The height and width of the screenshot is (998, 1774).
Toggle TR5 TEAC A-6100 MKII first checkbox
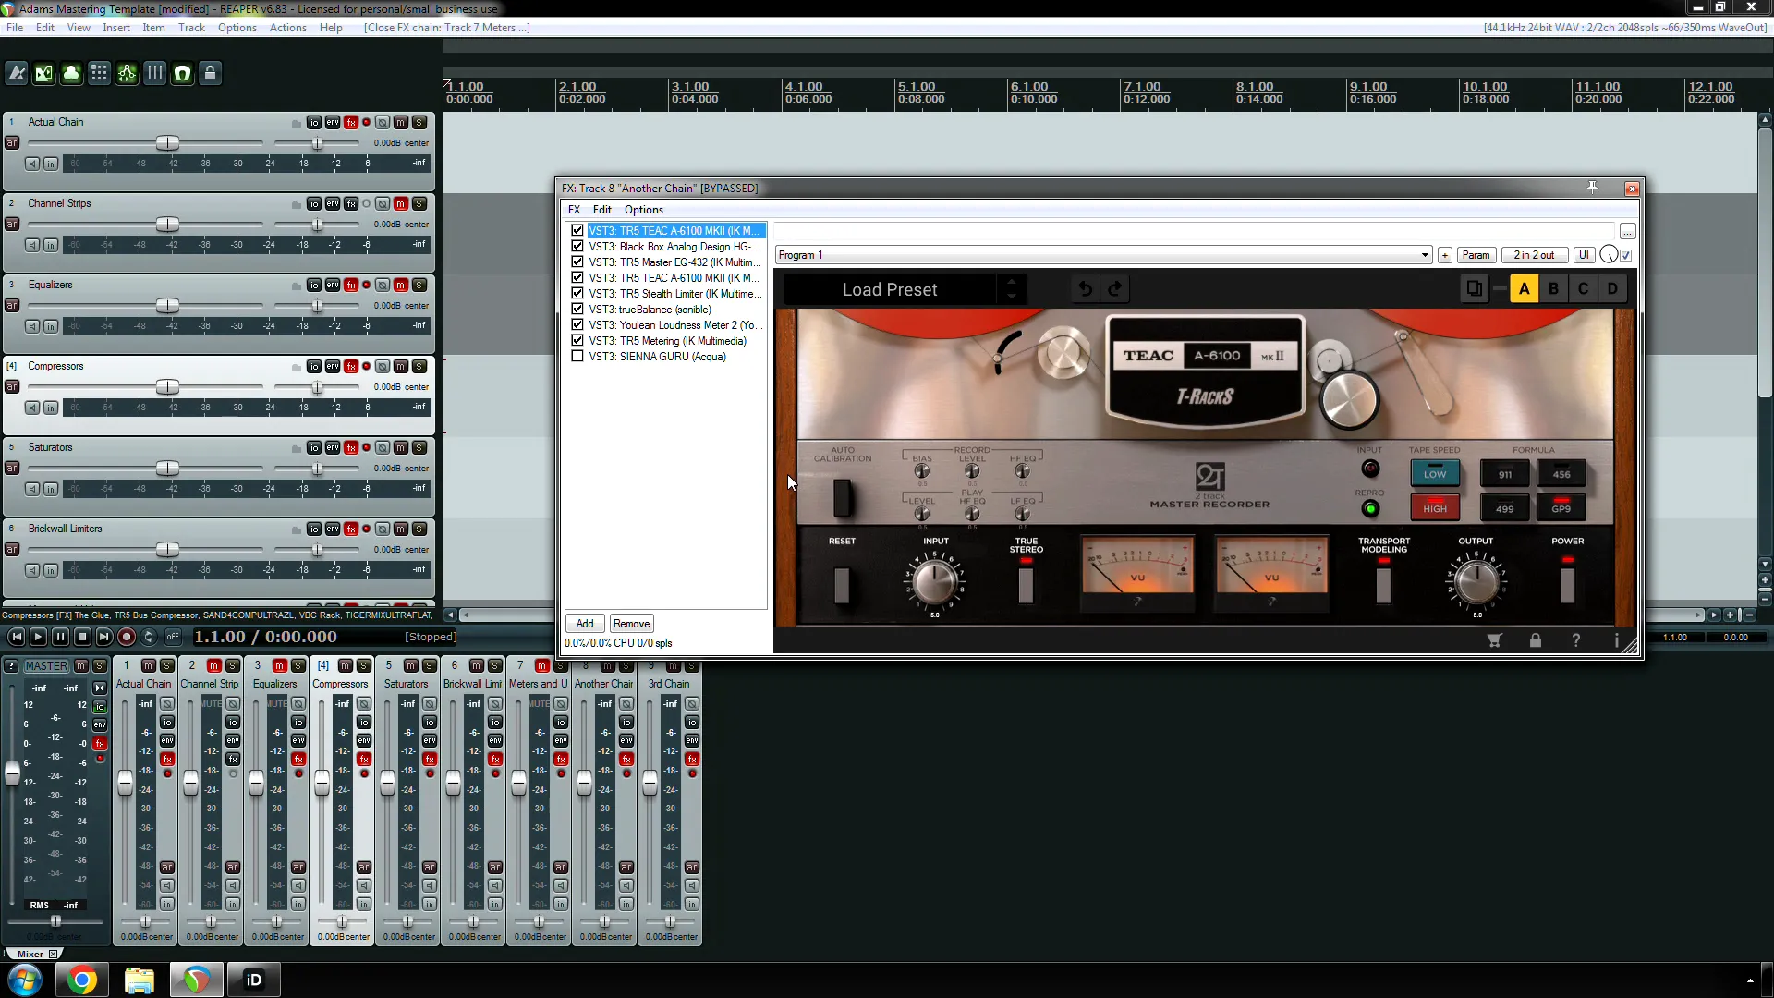pyautogui.click(x=577, y=231)
